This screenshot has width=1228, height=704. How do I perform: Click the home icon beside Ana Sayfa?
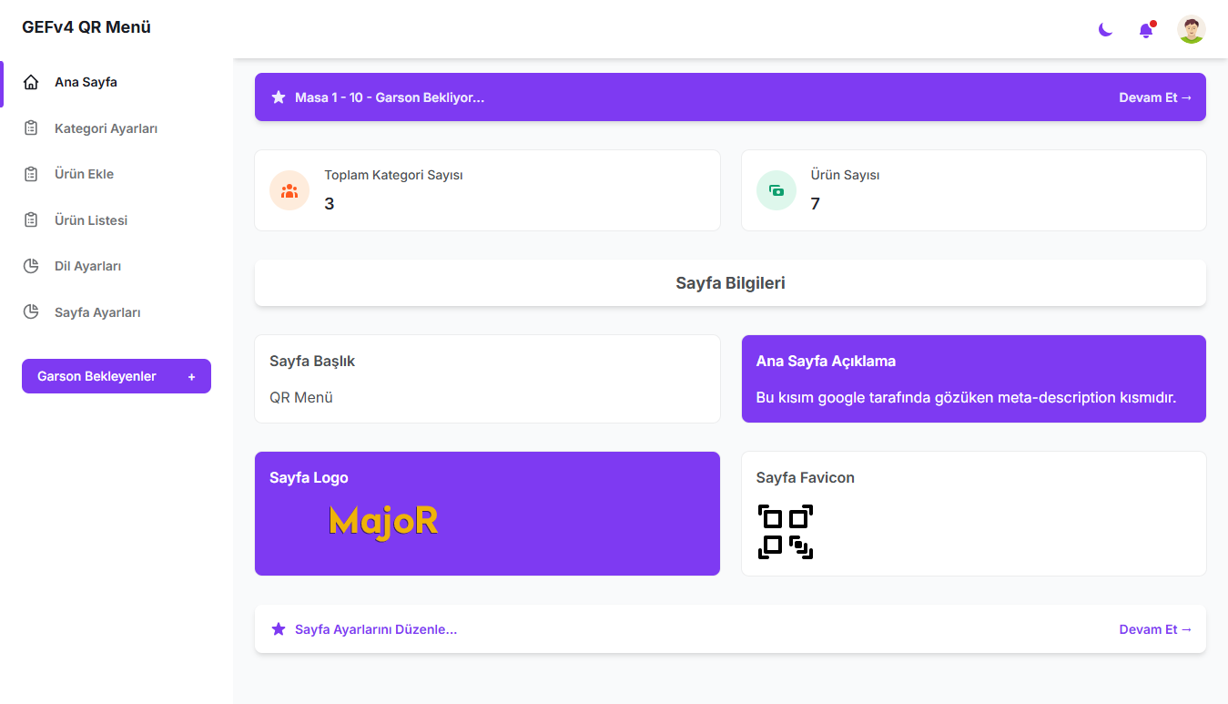tap(31, 83)
